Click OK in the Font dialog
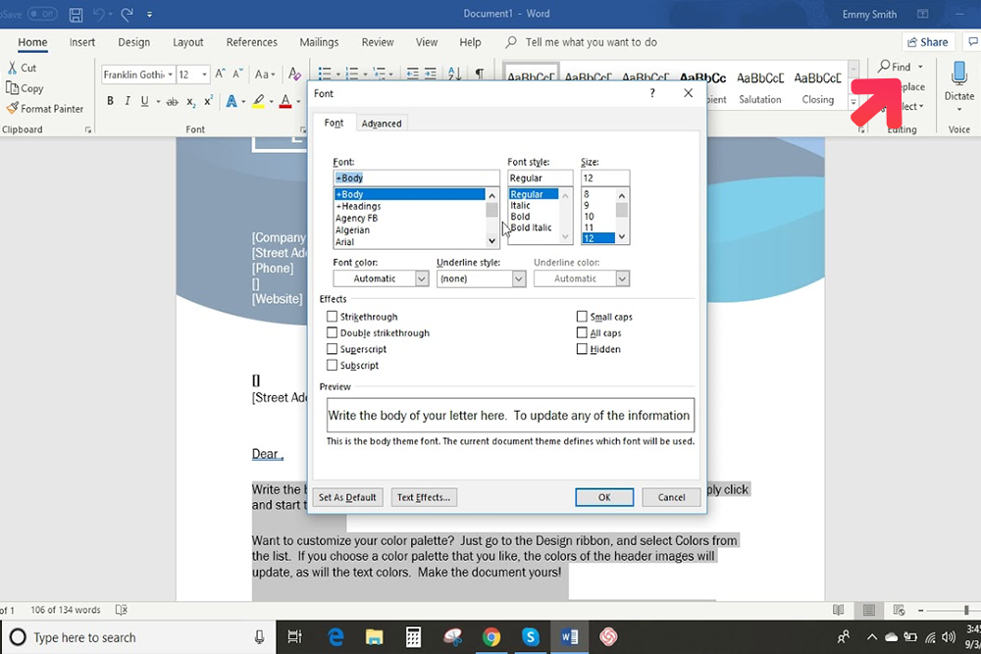This screenshot has width=981, height=654. coord(604,497)
